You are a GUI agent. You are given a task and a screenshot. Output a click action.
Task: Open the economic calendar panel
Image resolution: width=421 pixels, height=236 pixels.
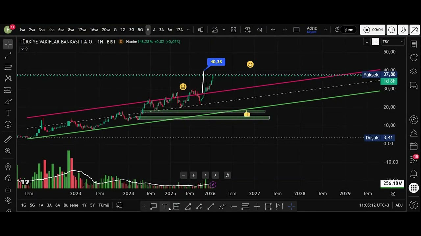(414, 146)
